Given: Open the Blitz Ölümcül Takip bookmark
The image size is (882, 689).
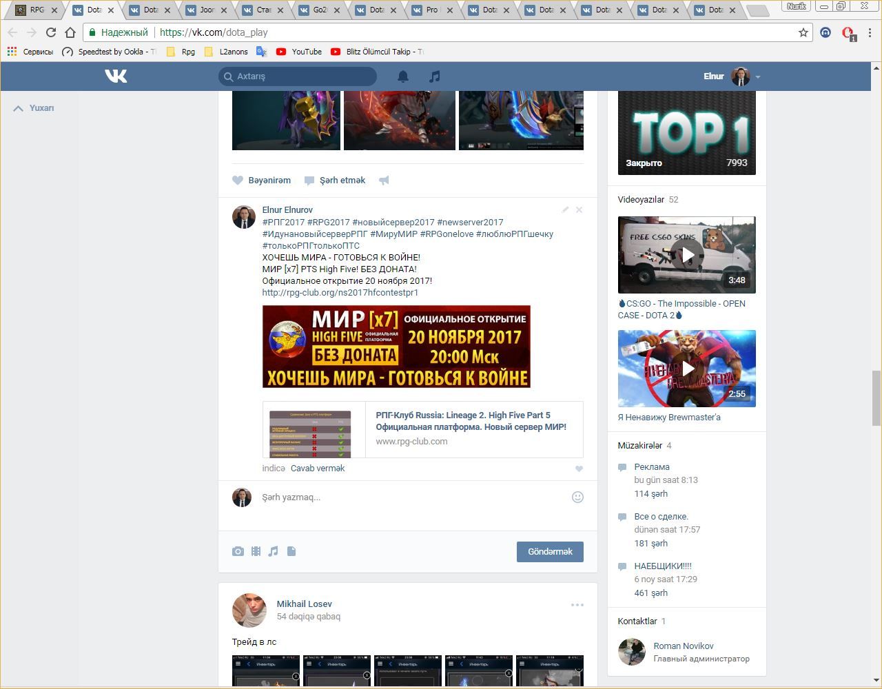Looking at the screenshot, I should point(377,52).
